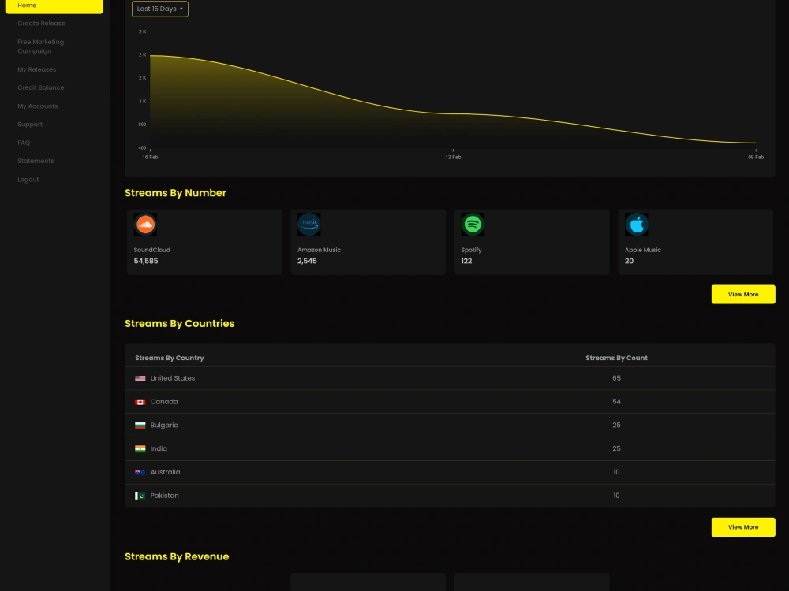Click the Apple Music label text
The image size is (789, 591).
[x=642, y=250]
